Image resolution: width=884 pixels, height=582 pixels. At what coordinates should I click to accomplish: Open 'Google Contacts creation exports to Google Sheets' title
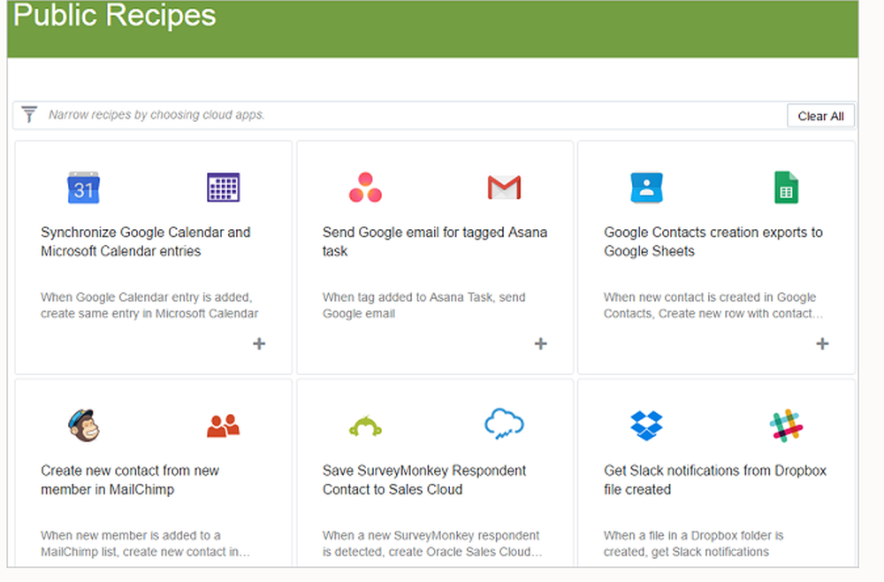pos(713,241)
